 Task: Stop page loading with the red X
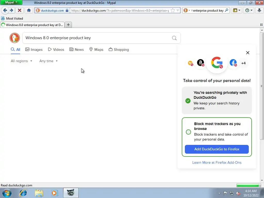[20, 10]
